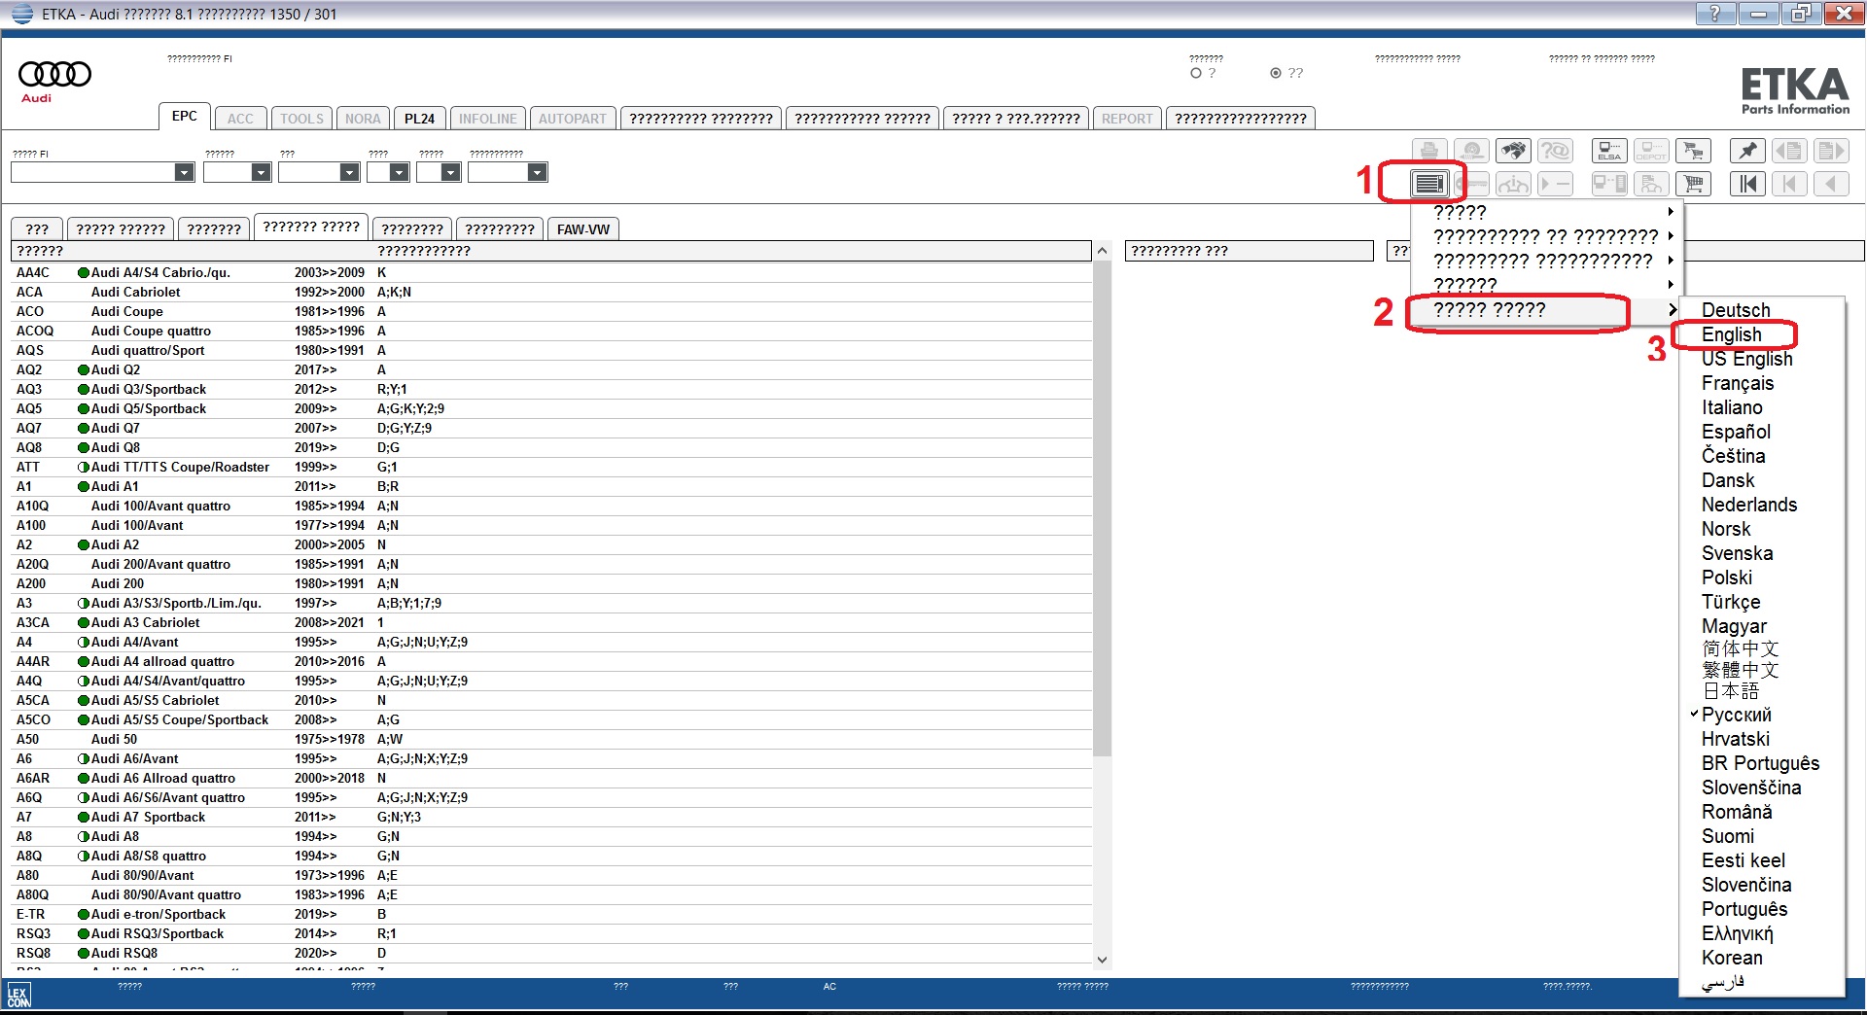Expand the '?????' submenu arrow entry
1867x1015 pixels.
(1546, 212)
